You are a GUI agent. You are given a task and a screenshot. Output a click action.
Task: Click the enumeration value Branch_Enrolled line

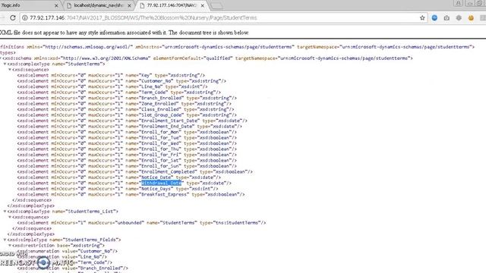click(x=72, y=268)
